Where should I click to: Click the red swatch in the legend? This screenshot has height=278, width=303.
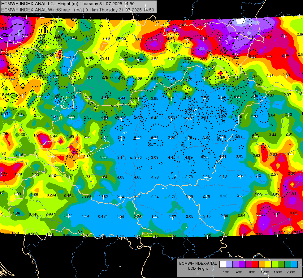[255, 264]
